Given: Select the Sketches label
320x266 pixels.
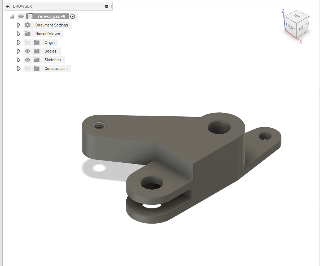Looking at the screenshot, I should (x=52, y=60).
